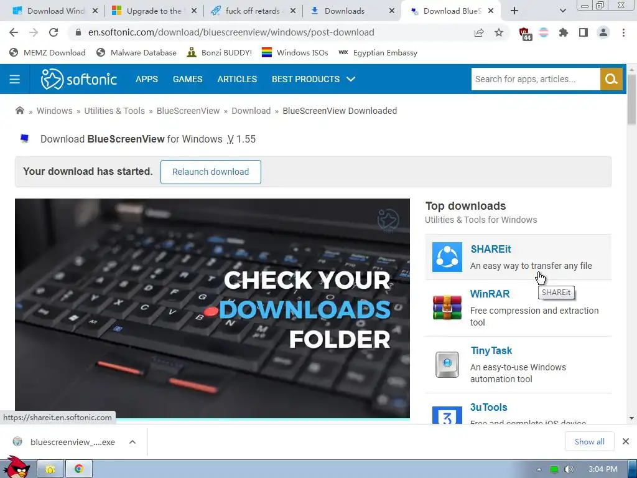Screen dimensions: 637x478
Task: Reload the current page
Action: pyautogui.click(x=53, y=32)
